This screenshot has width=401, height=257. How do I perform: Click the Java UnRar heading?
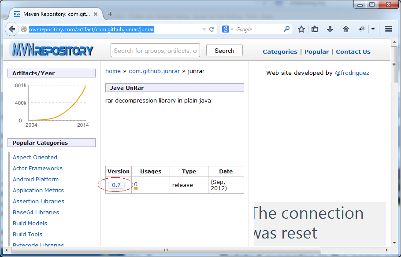click(x=175, y=88)
